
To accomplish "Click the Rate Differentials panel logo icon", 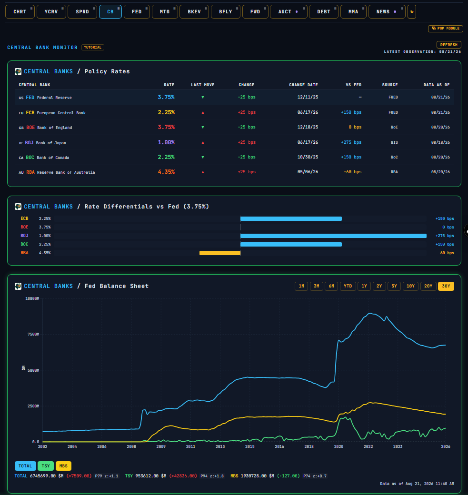I will pos(18,207).
